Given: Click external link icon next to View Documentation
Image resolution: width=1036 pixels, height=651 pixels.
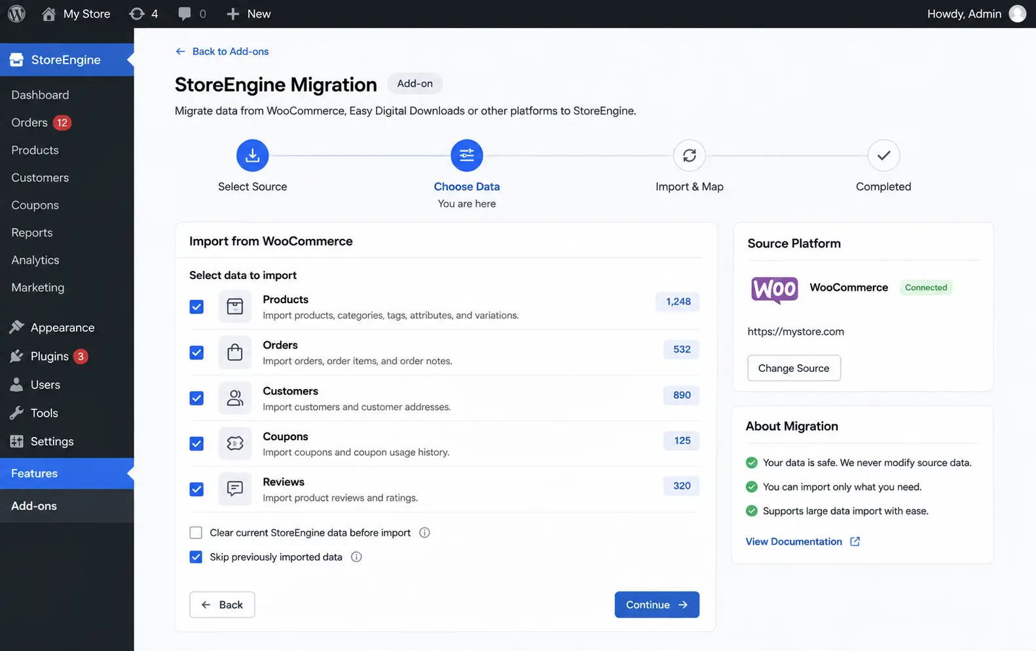Looking at the screenshot, I should point(855,542).
